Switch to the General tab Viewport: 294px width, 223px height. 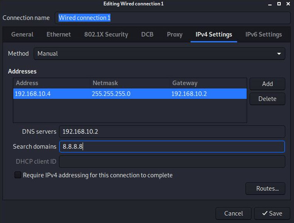(x=22, y=34)
